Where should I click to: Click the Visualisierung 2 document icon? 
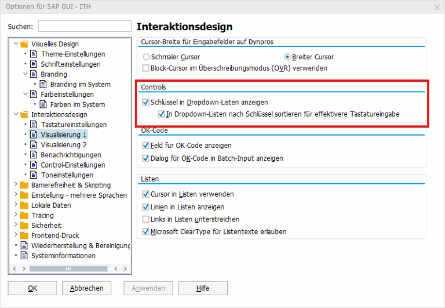(34, 144)
